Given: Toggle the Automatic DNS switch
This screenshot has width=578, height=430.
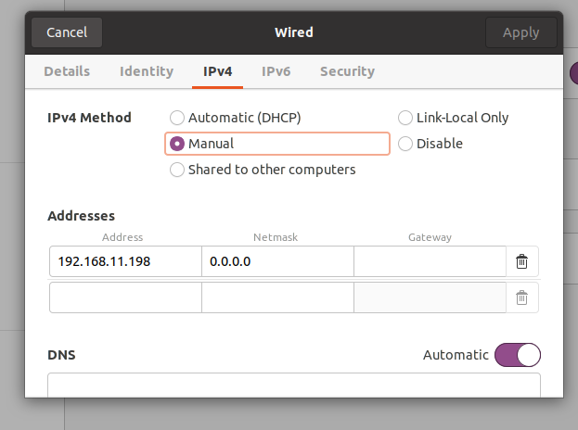Looking at the screenshot, I should click(x=518, y=355).
